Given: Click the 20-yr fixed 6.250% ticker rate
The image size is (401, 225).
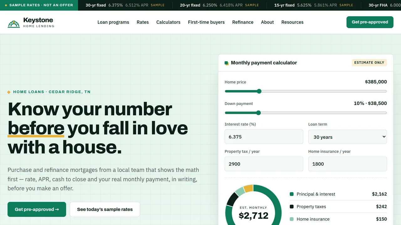Looking at the screenshot, I should (x=219, y=5).
